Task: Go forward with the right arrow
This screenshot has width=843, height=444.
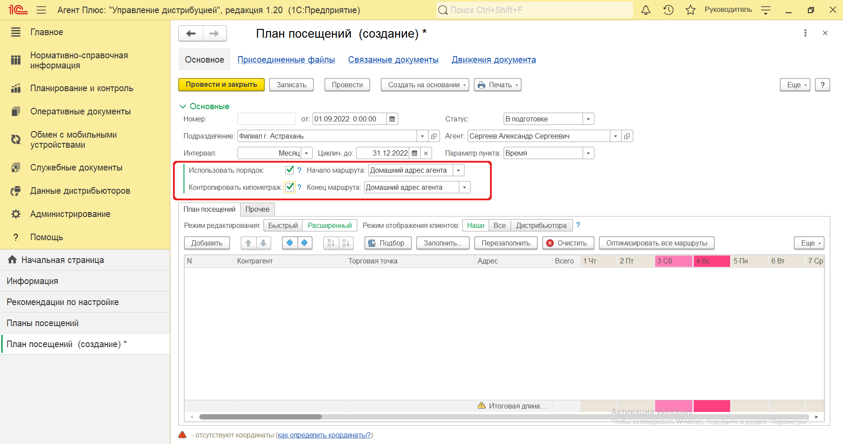Action: click(214, 33)
